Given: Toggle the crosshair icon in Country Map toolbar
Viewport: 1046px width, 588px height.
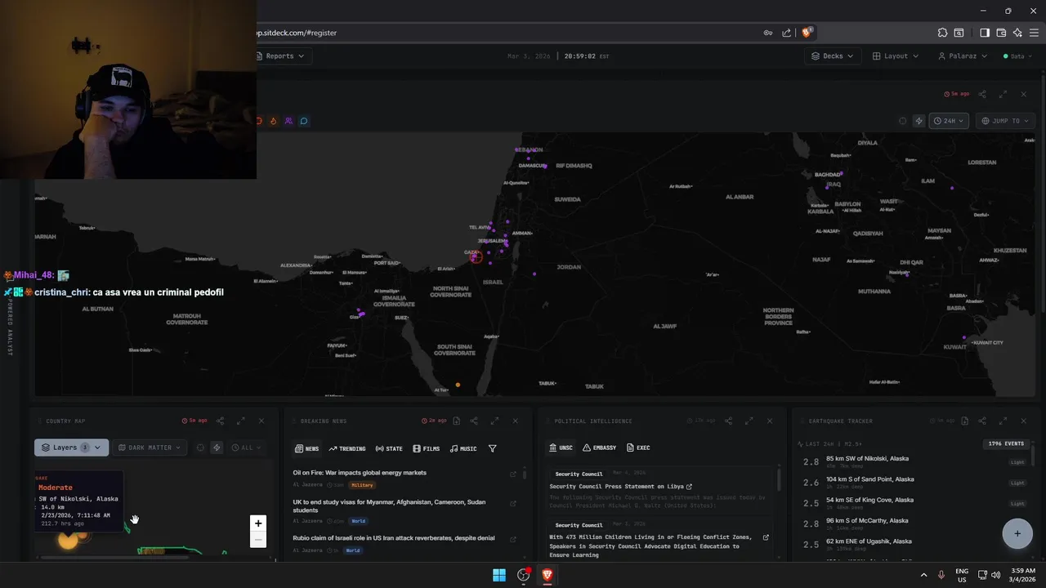Looking at the screenshot, I should 201,448.
